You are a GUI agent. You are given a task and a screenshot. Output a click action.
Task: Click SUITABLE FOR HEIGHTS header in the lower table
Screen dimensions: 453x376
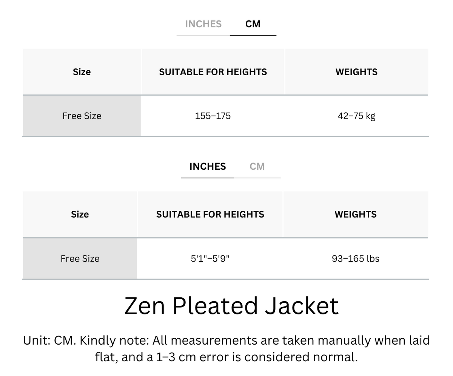(x=210, y=214)
